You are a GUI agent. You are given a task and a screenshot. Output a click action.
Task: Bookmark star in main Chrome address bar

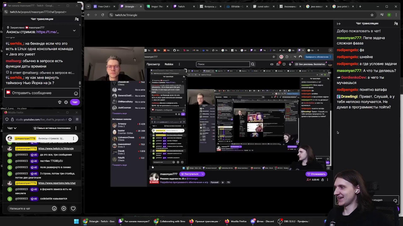[x=372, y=15]
